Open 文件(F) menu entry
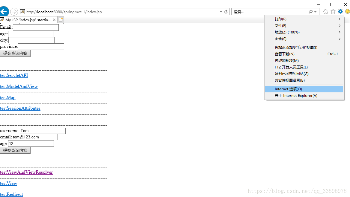The height and width of the screenshot is (197, 350). (304, 26)
